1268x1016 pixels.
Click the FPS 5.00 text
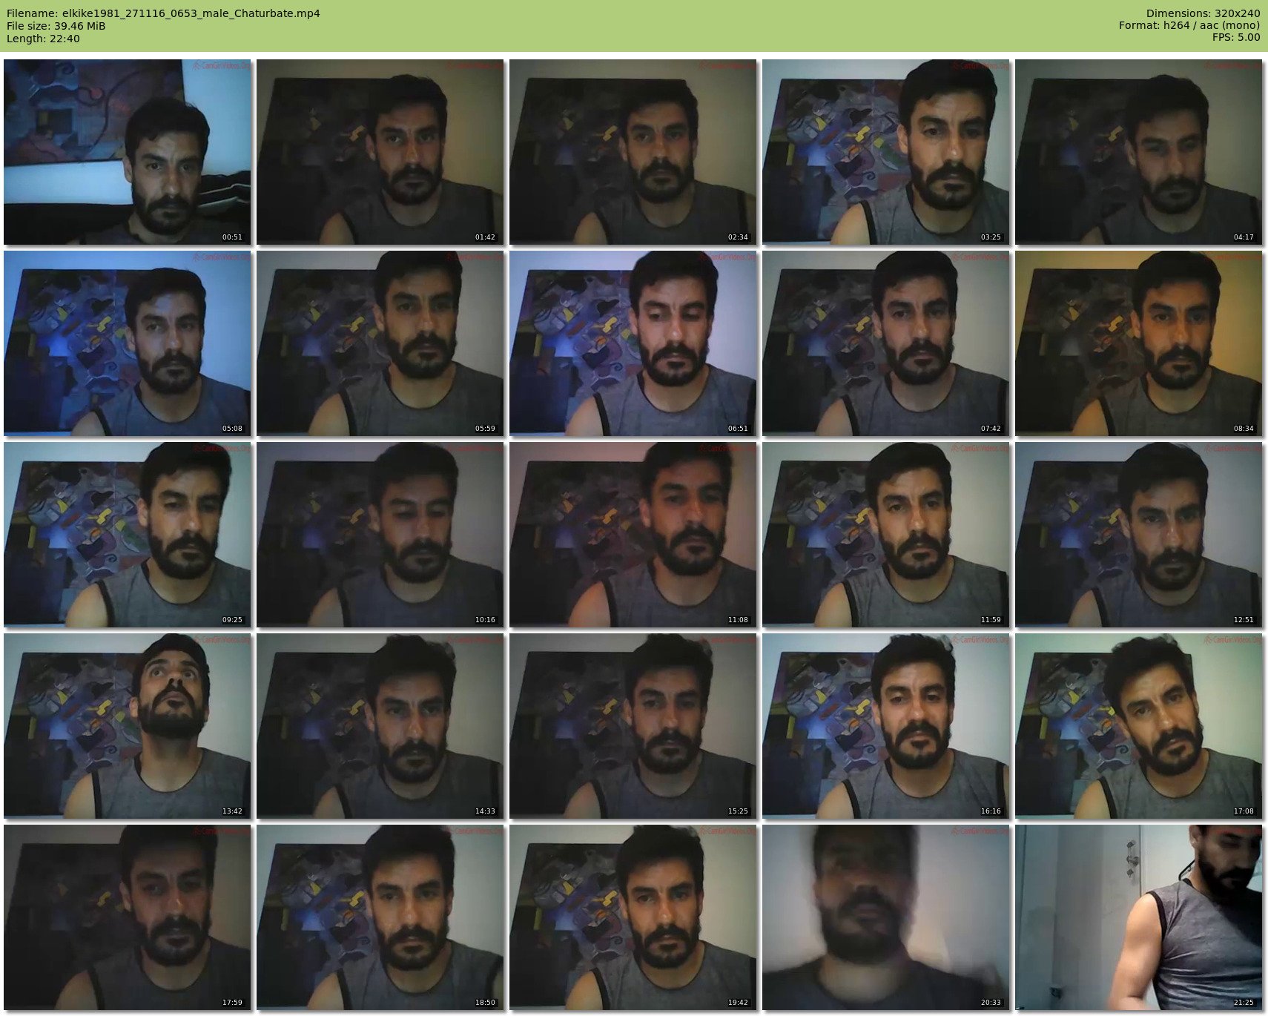1235,37
